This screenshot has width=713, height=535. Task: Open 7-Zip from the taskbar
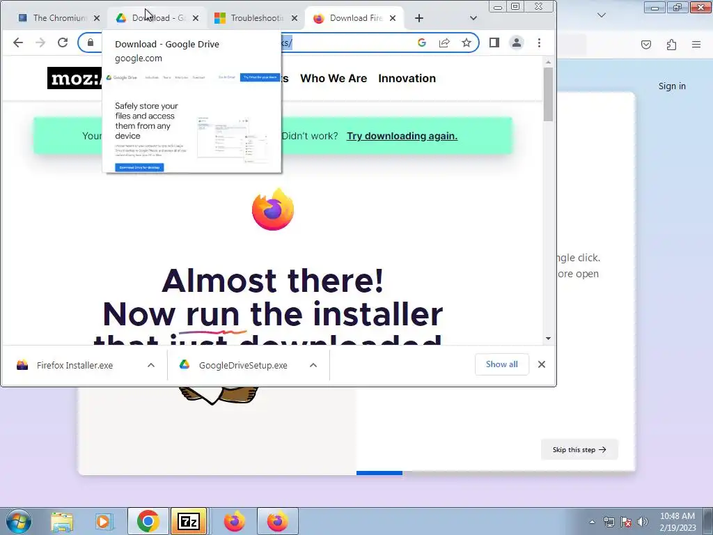(x=189, y=521)
